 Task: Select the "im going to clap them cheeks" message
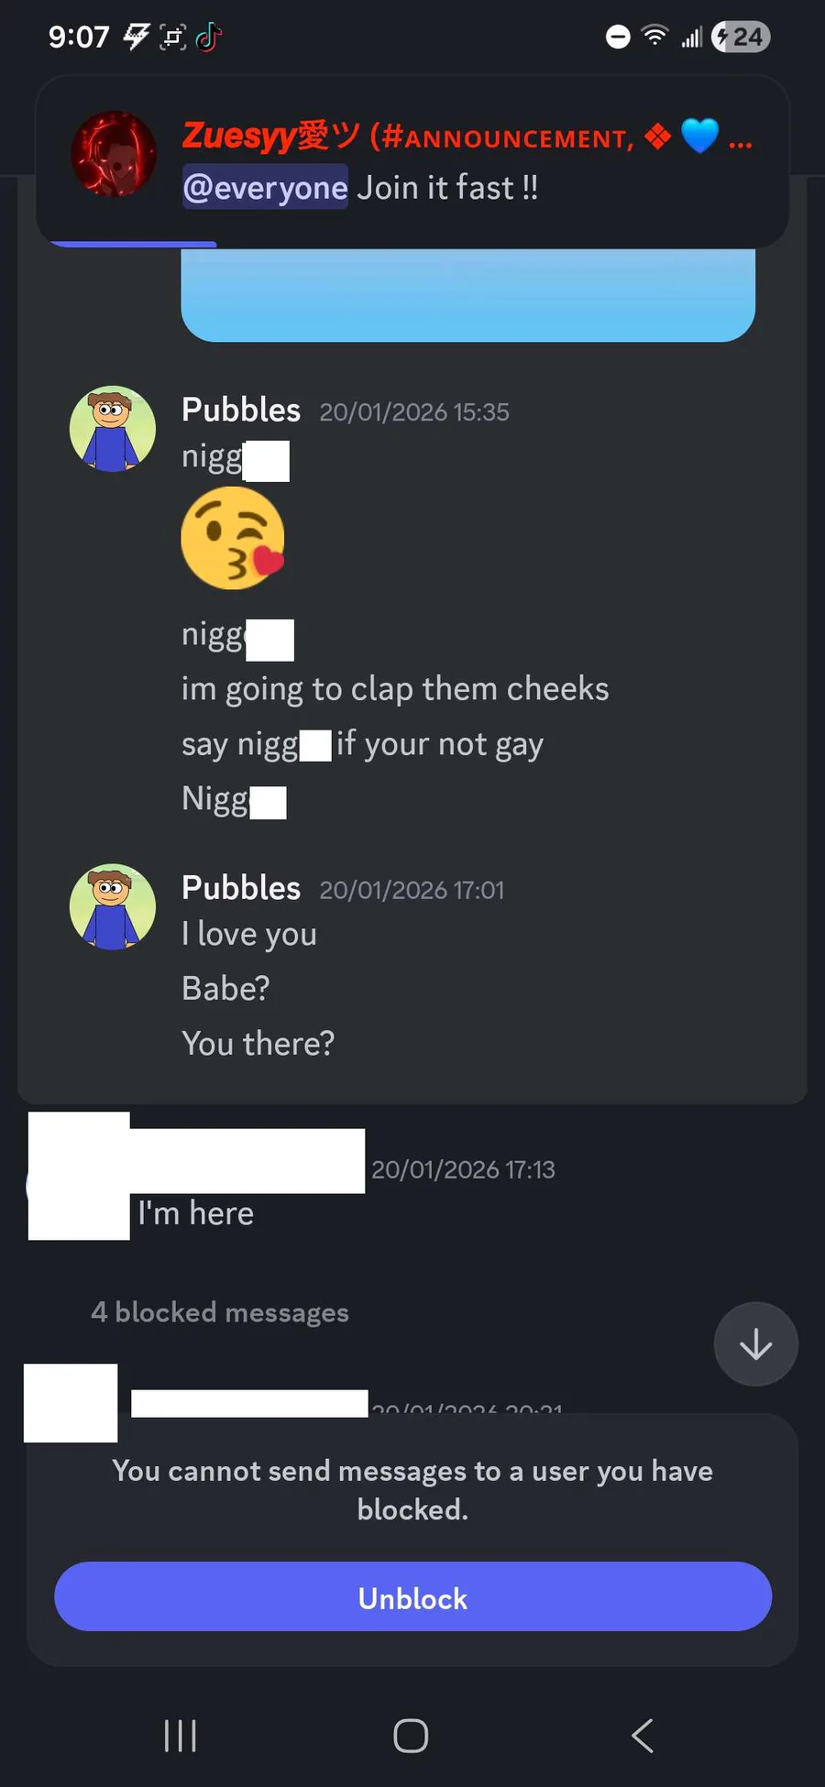395,689
